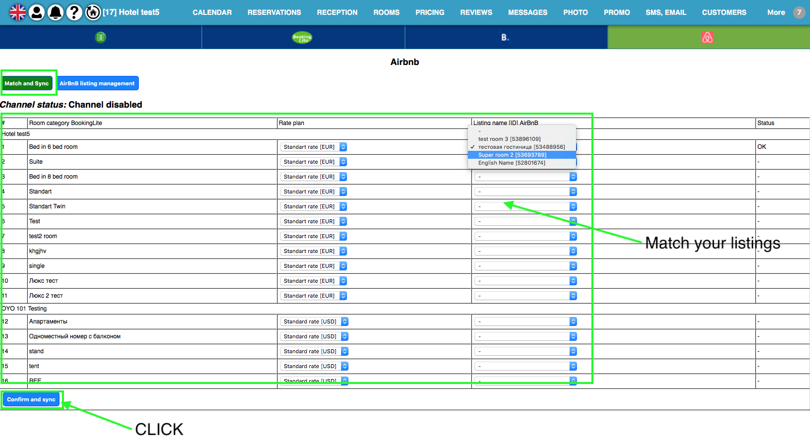The height and width of the screenshot is (446, 810).
Task: Open rate plan dropdown for Standart Twin
Action: [314, 206]
